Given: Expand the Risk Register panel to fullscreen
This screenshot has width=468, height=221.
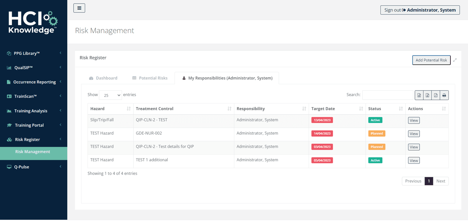Looking at the screenshot, I should coord(455,60).
